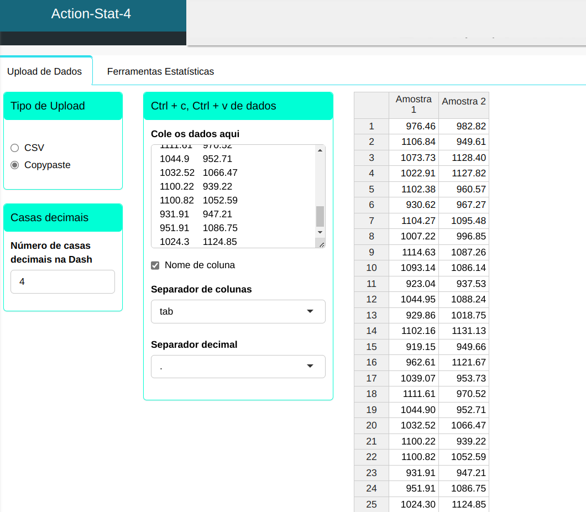Click cell value 1131.13 in Amostra 2
586x512 pixels.
tap(469, 331)
